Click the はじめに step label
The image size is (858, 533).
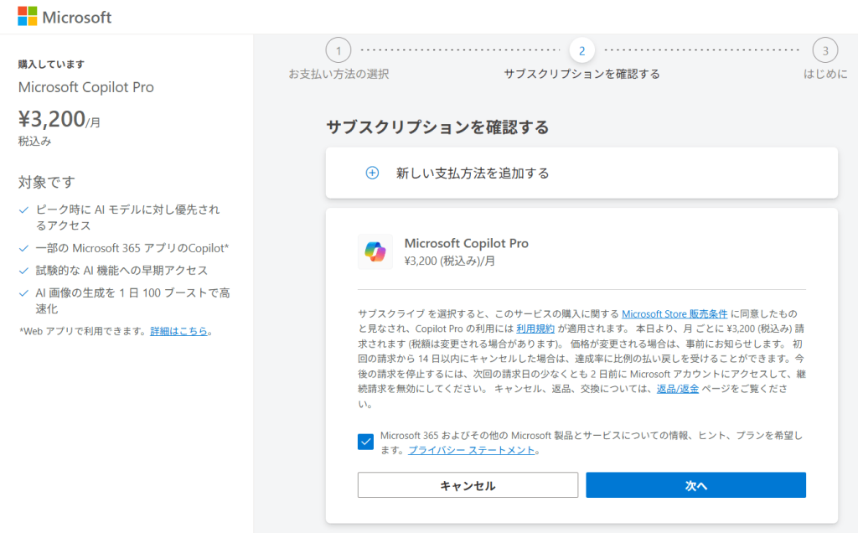click(825, 74)
